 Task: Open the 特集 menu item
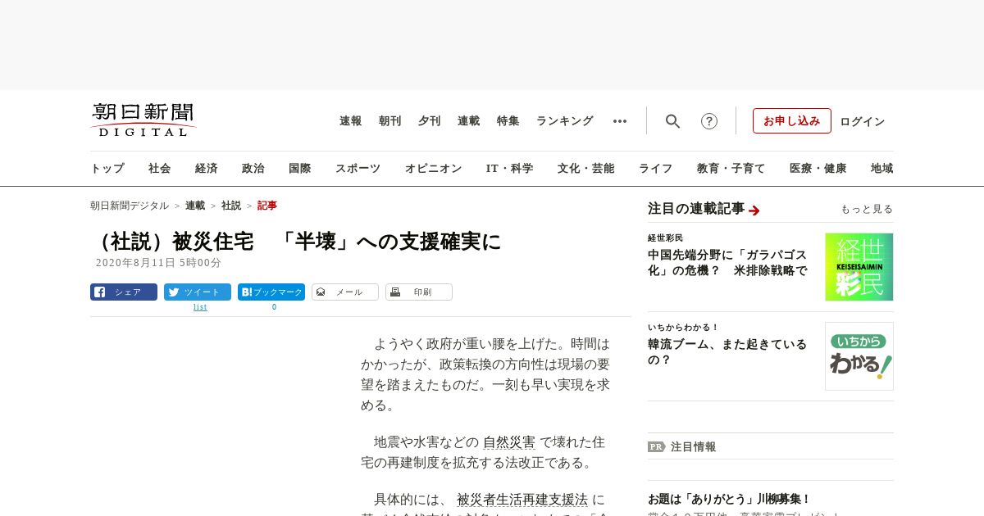click(508, 121)
